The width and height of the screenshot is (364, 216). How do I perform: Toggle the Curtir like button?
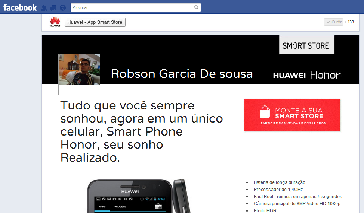click(x=334, y=22)
